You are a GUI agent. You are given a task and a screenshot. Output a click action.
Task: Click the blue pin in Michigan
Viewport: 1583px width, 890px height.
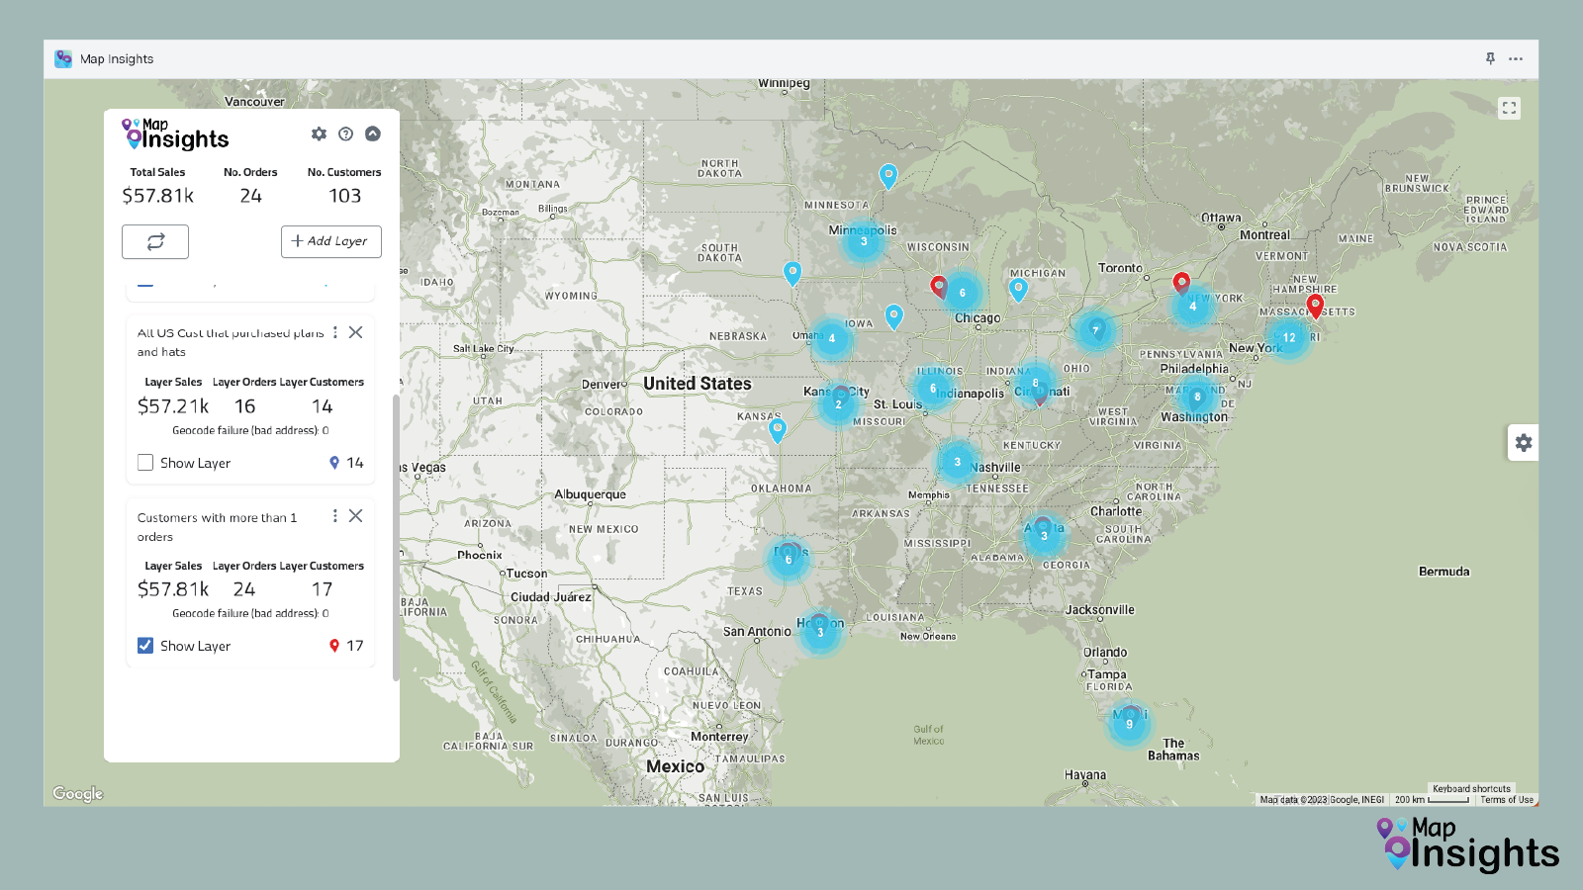1018,290
